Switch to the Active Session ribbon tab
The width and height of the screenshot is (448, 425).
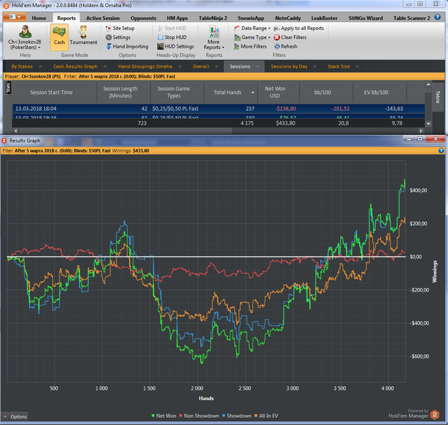pos(103,18)
